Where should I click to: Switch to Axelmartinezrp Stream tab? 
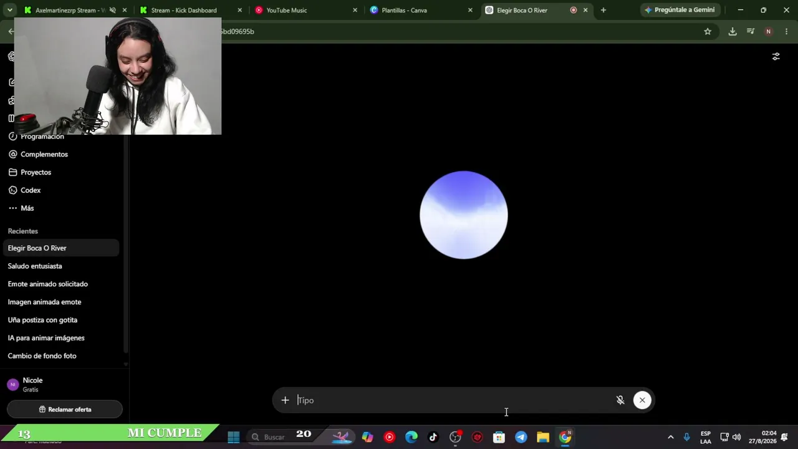(x=69, y=10)
